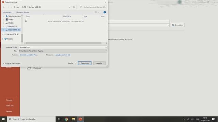Click the author name Clément Lemaitre
Viewport: 218px width, 122px height.
29,55
